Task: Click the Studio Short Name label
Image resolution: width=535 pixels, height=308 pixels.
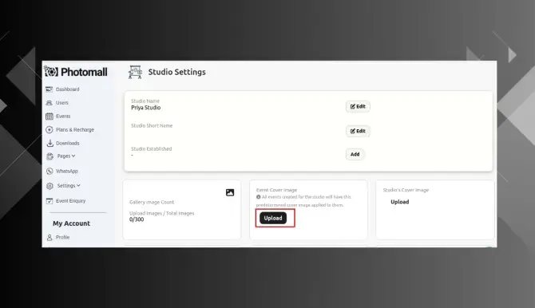Action: (x=152, y=126)
